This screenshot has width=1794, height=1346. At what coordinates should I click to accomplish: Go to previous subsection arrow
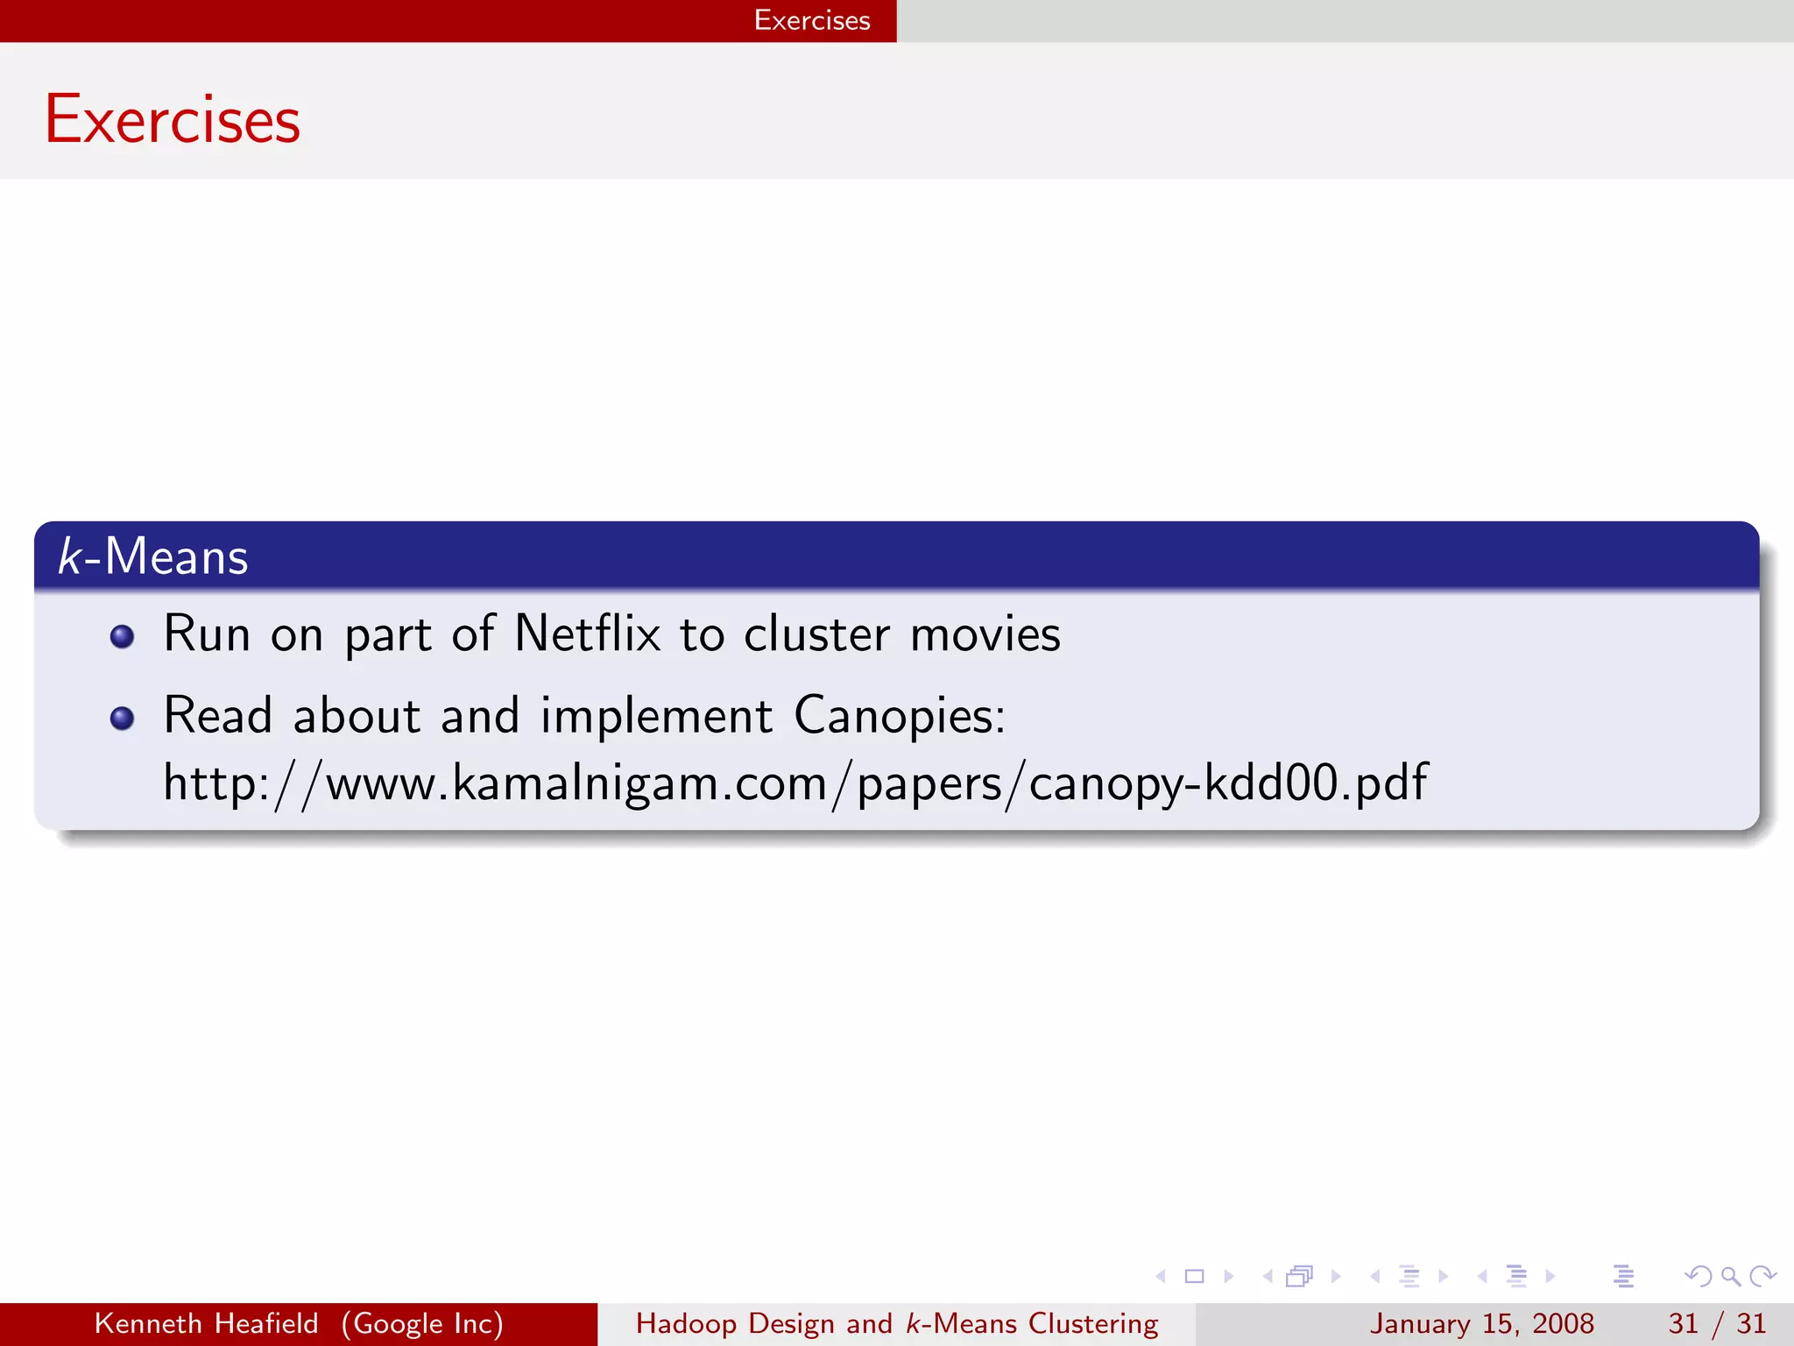pos(1375,1277)
